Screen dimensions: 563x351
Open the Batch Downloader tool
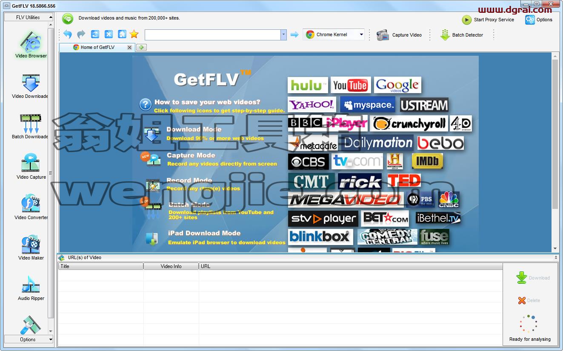point(31,127)
